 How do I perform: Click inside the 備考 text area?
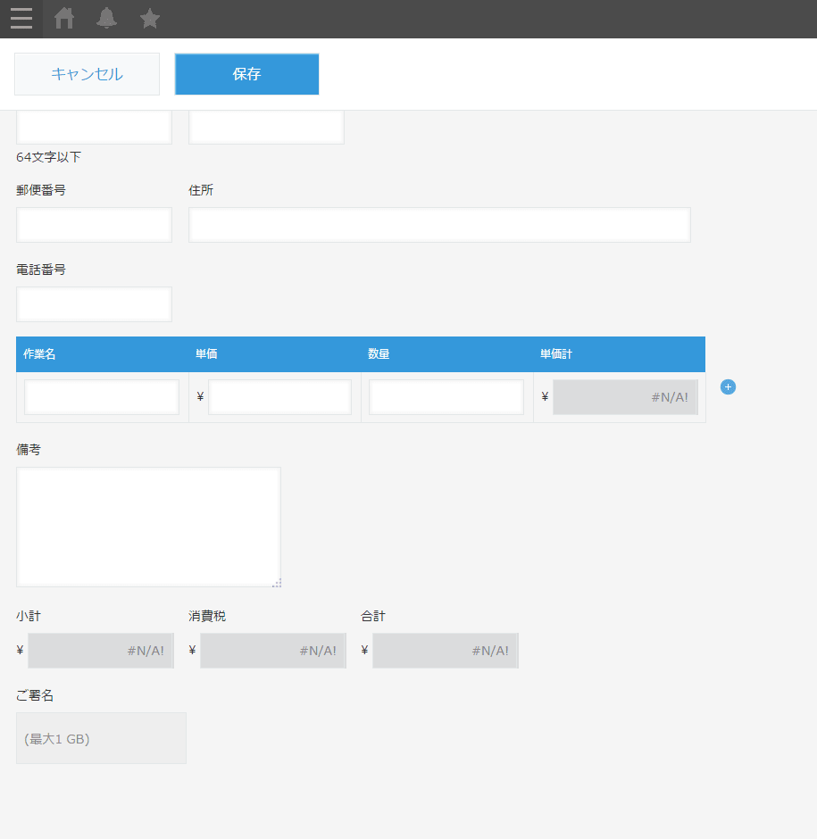coord(148,527)
